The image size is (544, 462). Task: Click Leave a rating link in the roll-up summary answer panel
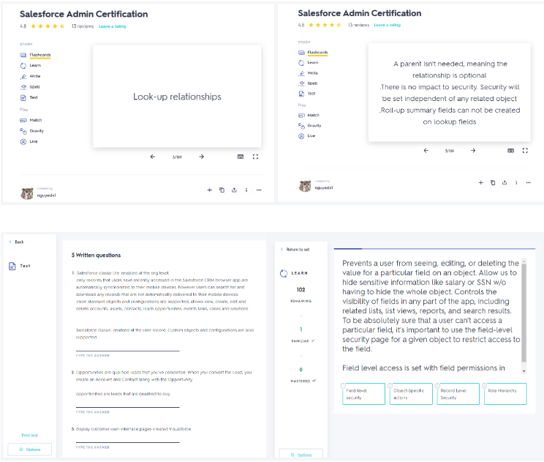click(388, 25)
